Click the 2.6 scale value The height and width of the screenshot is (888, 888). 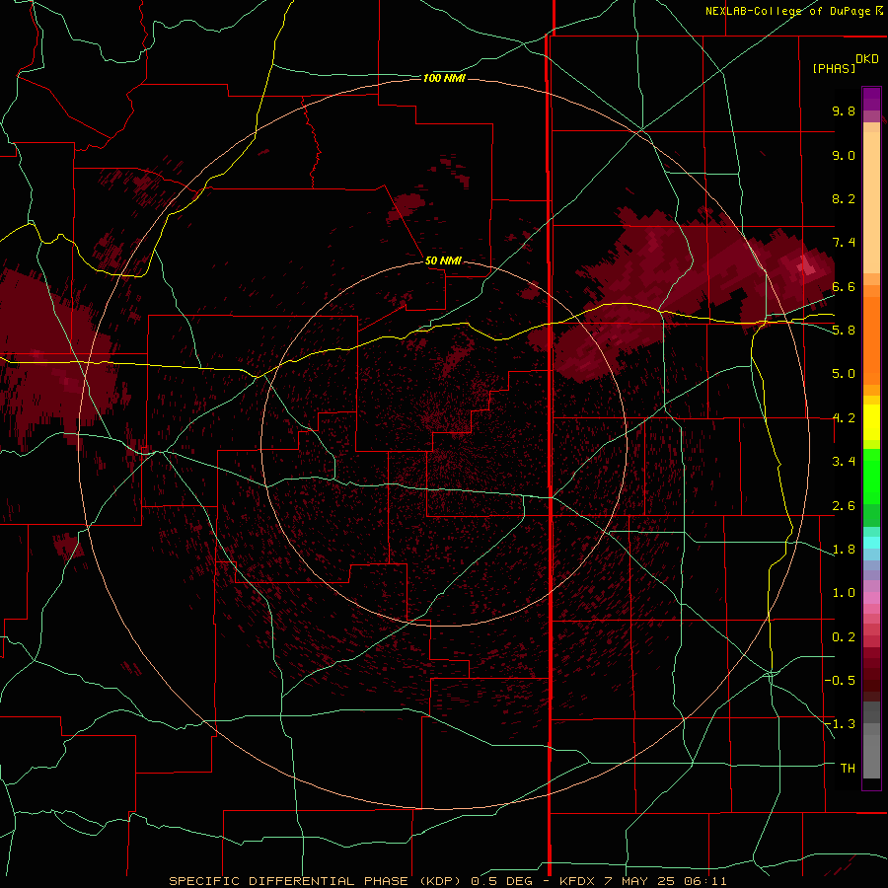[844, 506]
